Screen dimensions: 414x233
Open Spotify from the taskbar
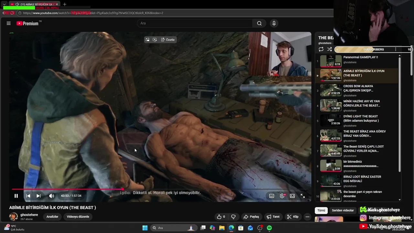pyautogui.click(x=269, y=228)
